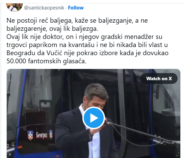The image size is (185, 158).
Task: Click the Watch on X button
Action: coord(159,78)
